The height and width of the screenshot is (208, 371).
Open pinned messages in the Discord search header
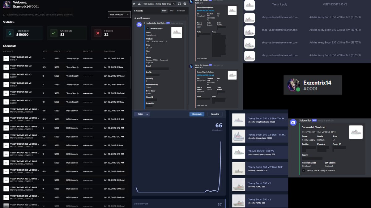click(x=134, y=4)
